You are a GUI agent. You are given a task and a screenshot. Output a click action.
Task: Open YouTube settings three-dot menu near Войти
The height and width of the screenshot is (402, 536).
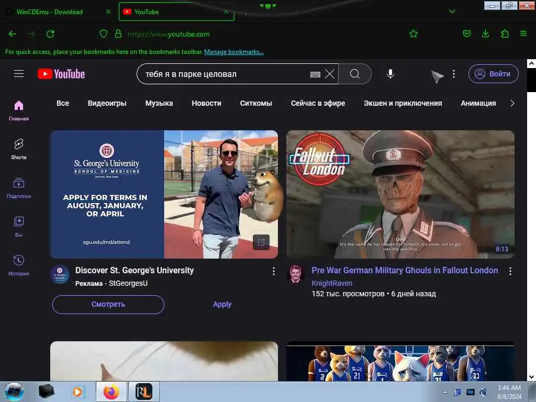point(454,74)
